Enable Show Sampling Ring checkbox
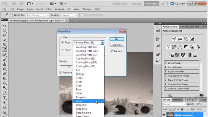The width and height of the screenshot is (208, 117). point(82,15)
